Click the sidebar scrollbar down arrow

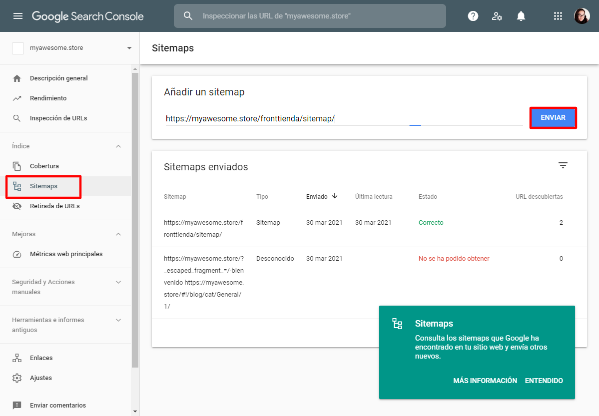click(x=135, y=412)
